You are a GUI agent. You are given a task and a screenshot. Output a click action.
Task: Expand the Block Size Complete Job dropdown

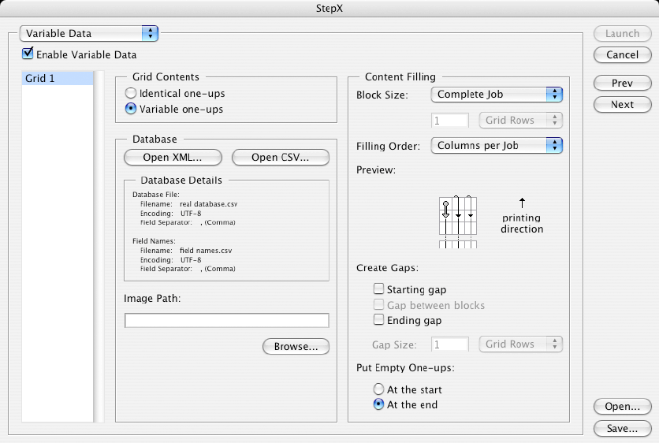click(497, 95)
